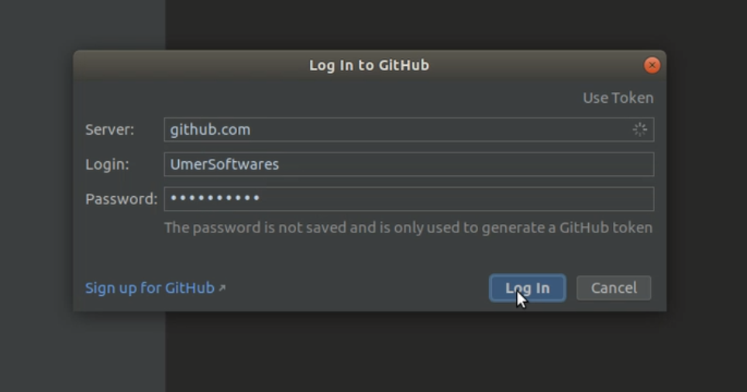This screenshot has width=747, height=392.
Task: Focus the Login username field
Action: tap(408, 164)
